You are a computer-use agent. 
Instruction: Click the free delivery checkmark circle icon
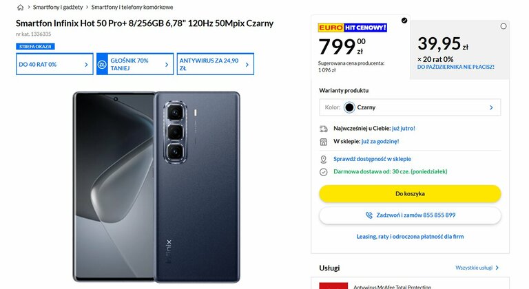[323, 172]
